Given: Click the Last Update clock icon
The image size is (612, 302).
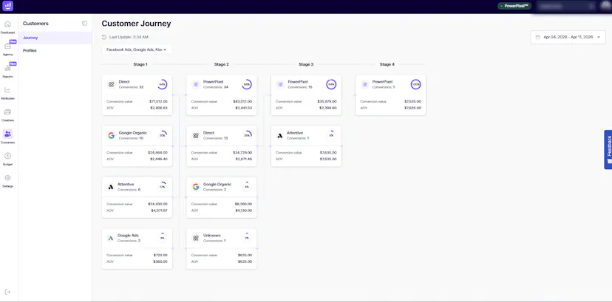Looking at the screenshot, I should (103, 37).
